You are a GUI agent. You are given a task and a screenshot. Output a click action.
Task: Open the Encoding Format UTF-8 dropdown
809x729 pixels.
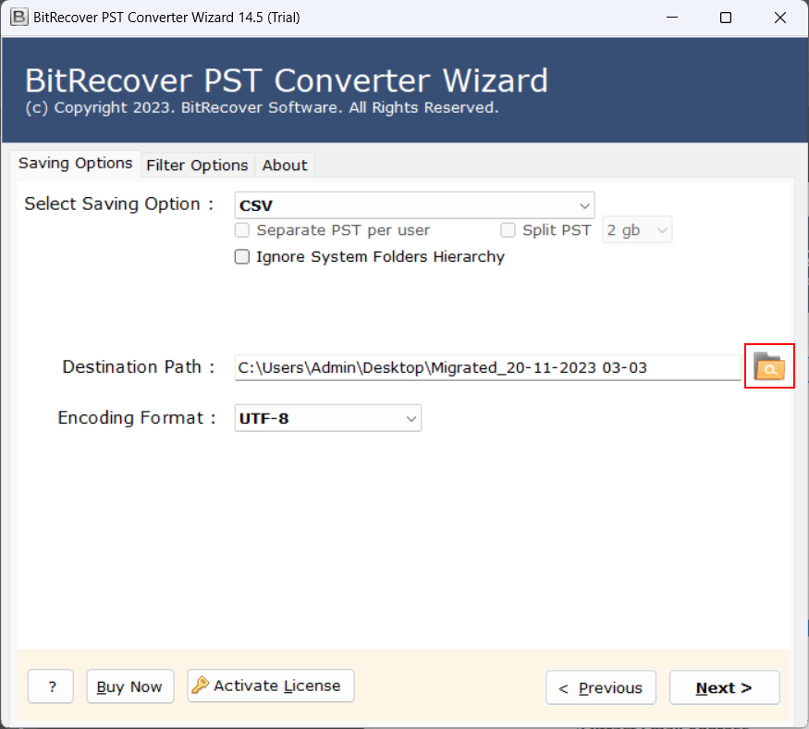coord(327,418)
